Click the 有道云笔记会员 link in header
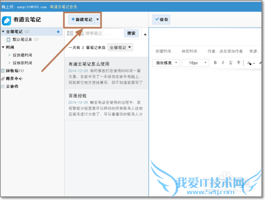This screenshot has width=265, height=200. [64, 7]
